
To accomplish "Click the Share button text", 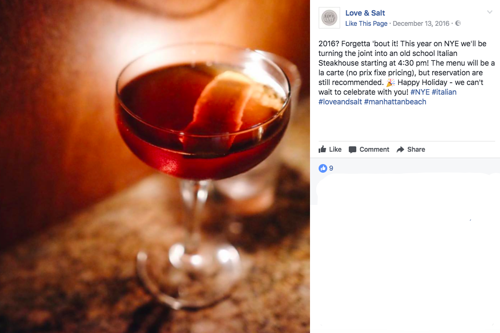I will click(x=416, y=150).
